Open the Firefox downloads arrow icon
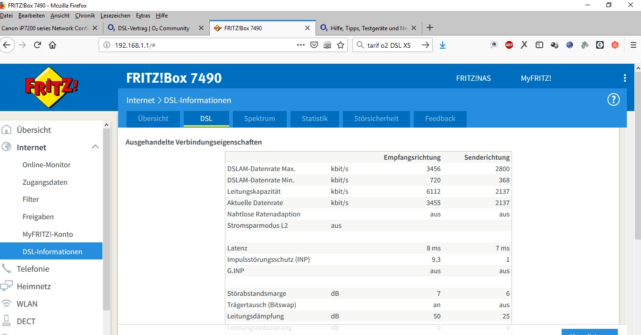 point(443,45)
